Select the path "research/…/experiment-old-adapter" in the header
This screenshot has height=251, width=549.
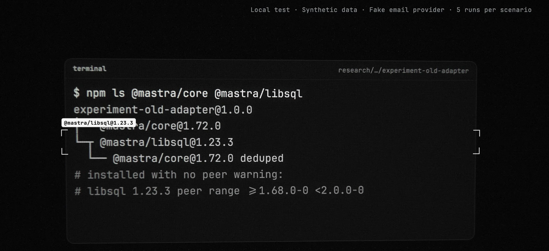point(403,70)
